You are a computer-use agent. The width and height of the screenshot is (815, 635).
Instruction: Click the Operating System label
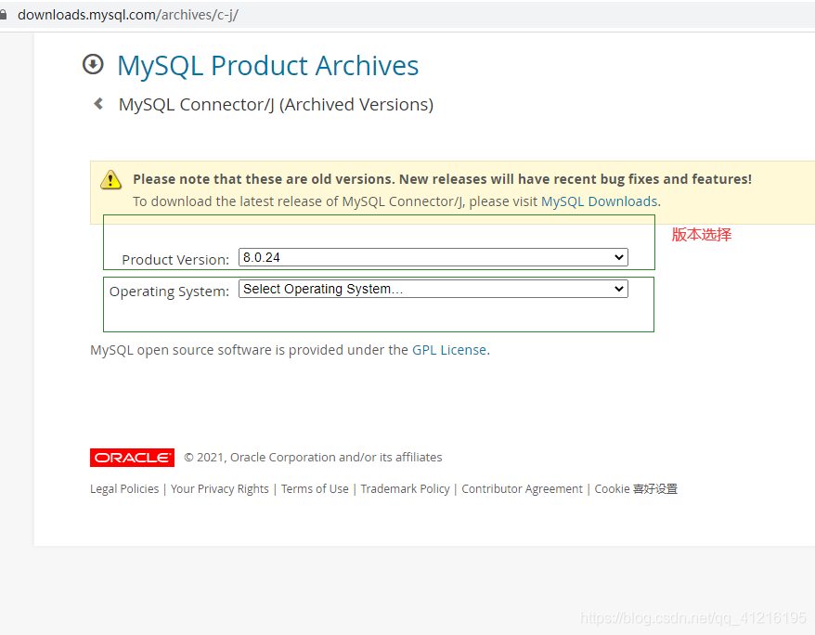pos(169,292)
